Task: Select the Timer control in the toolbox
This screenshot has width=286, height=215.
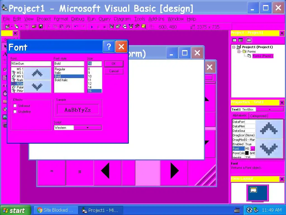Action: point(5,94)
